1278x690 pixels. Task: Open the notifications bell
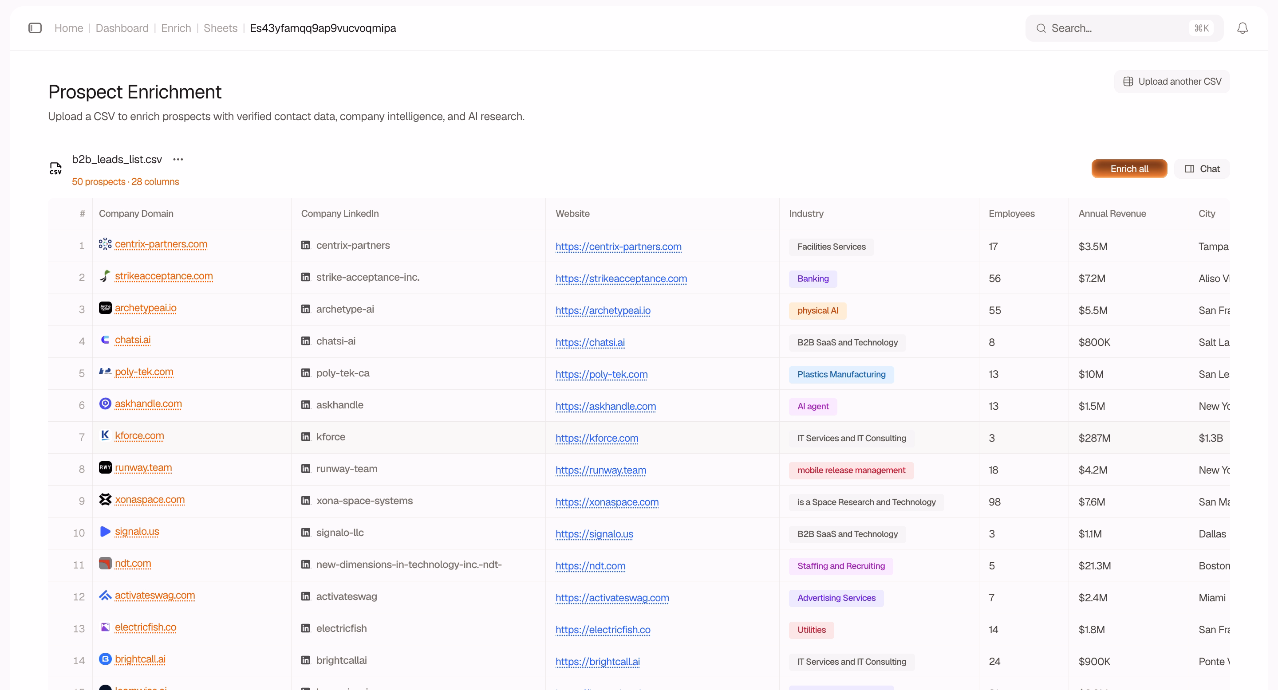1242,28
